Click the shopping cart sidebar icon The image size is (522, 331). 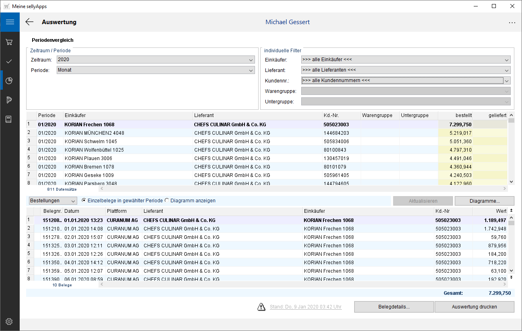coord(10,42)
